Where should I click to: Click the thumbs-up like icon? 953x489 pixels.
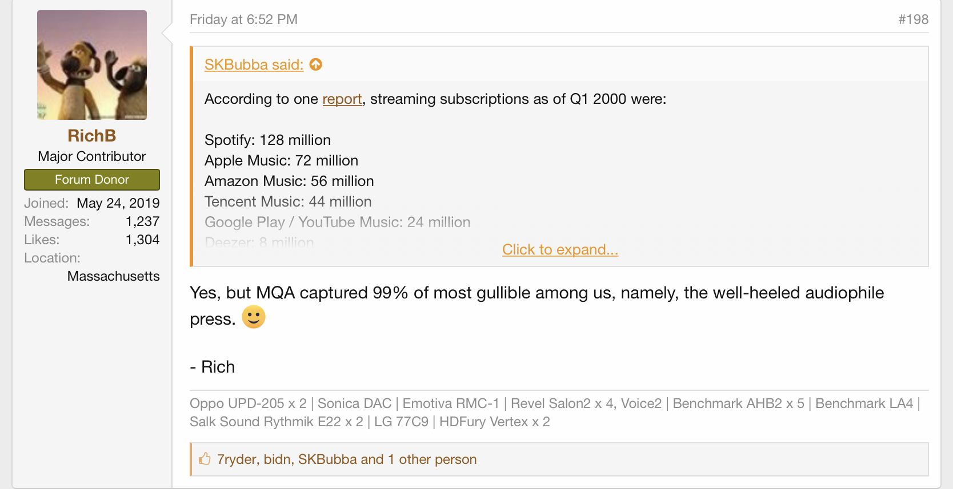(x=205, y=459)
